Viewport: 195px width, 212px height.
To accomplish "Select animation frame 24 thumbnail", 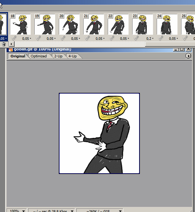I will [x=167, y=24].
